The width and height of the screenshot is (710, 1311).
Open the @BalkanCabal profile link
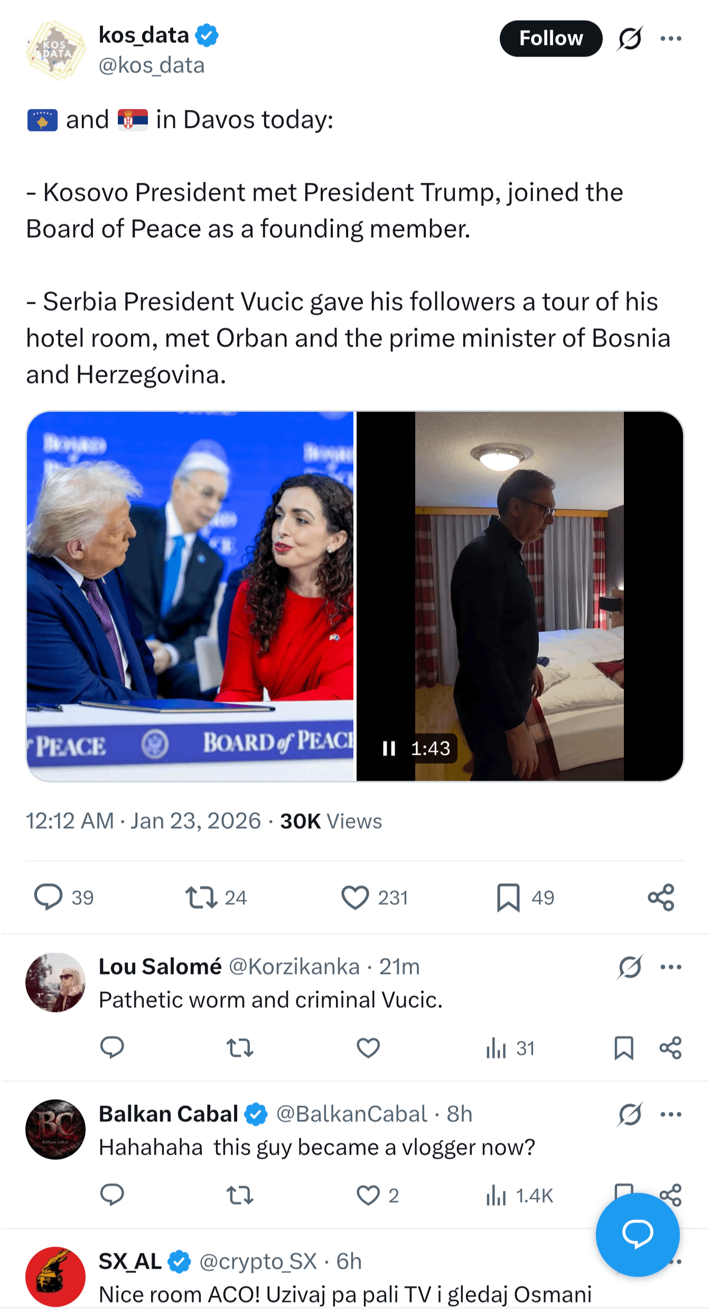coord(351,1114)
